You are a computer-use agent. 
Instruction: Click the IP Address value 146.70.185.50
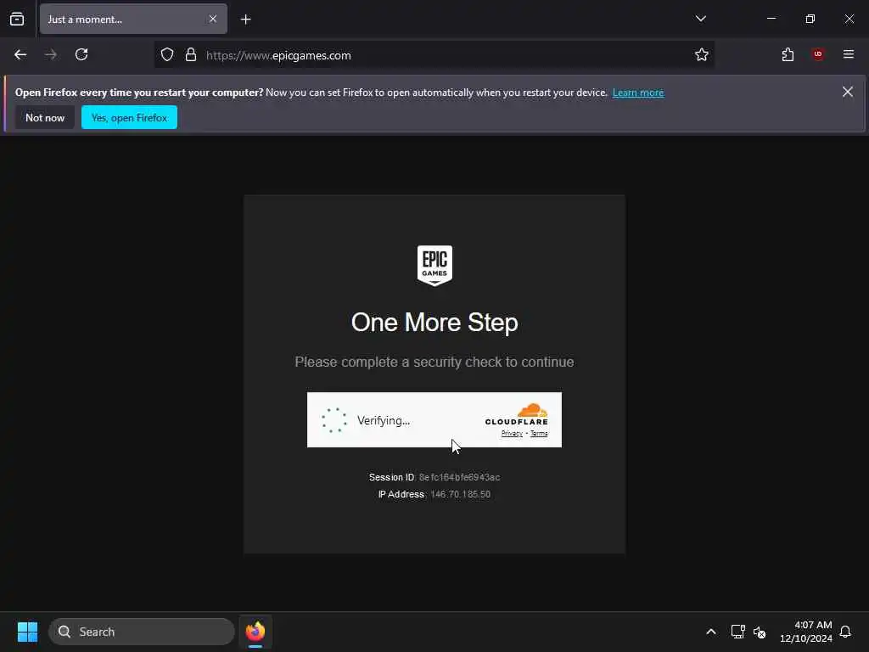460,495
